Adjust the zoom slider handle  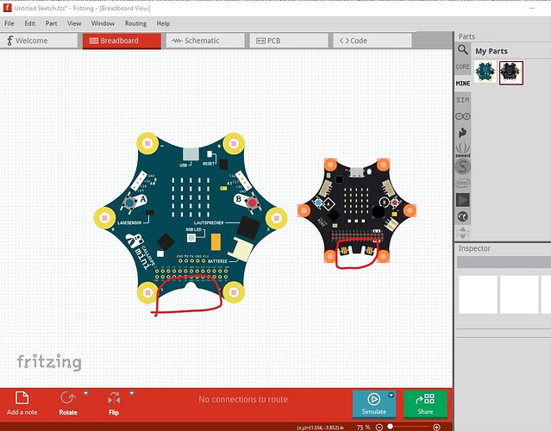point(390,427)
